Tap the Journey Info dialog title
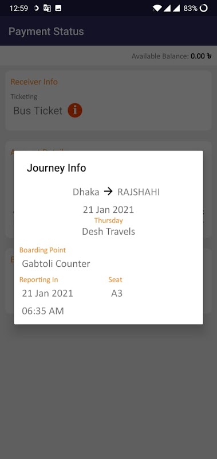217x459 pixels. [x=56, y=168]
